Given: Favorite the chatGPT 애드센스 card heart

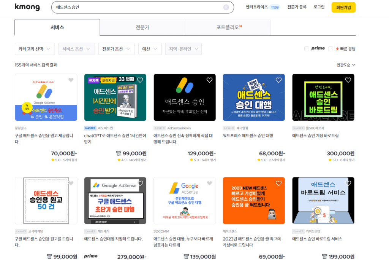Looking at the screenshot, I should click(x=140, y=80).
